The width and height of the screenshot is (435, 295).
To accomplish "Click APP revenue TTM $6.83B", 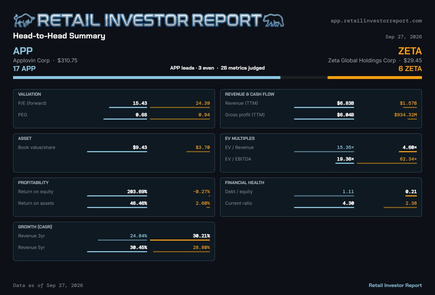I will (345, 103).
